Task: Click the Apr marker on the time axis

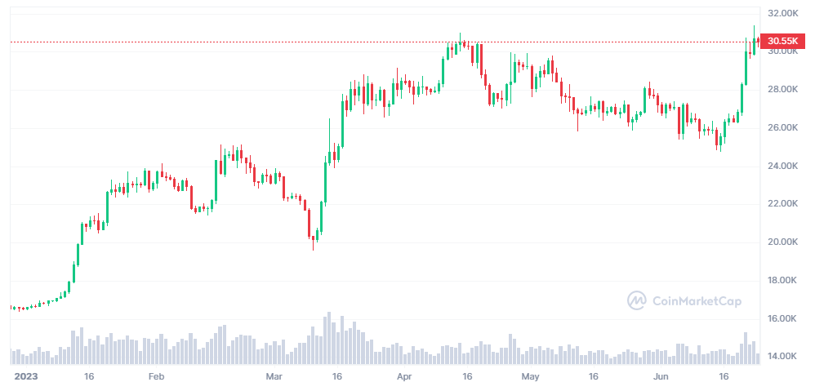Action: (x=404, y=377)
